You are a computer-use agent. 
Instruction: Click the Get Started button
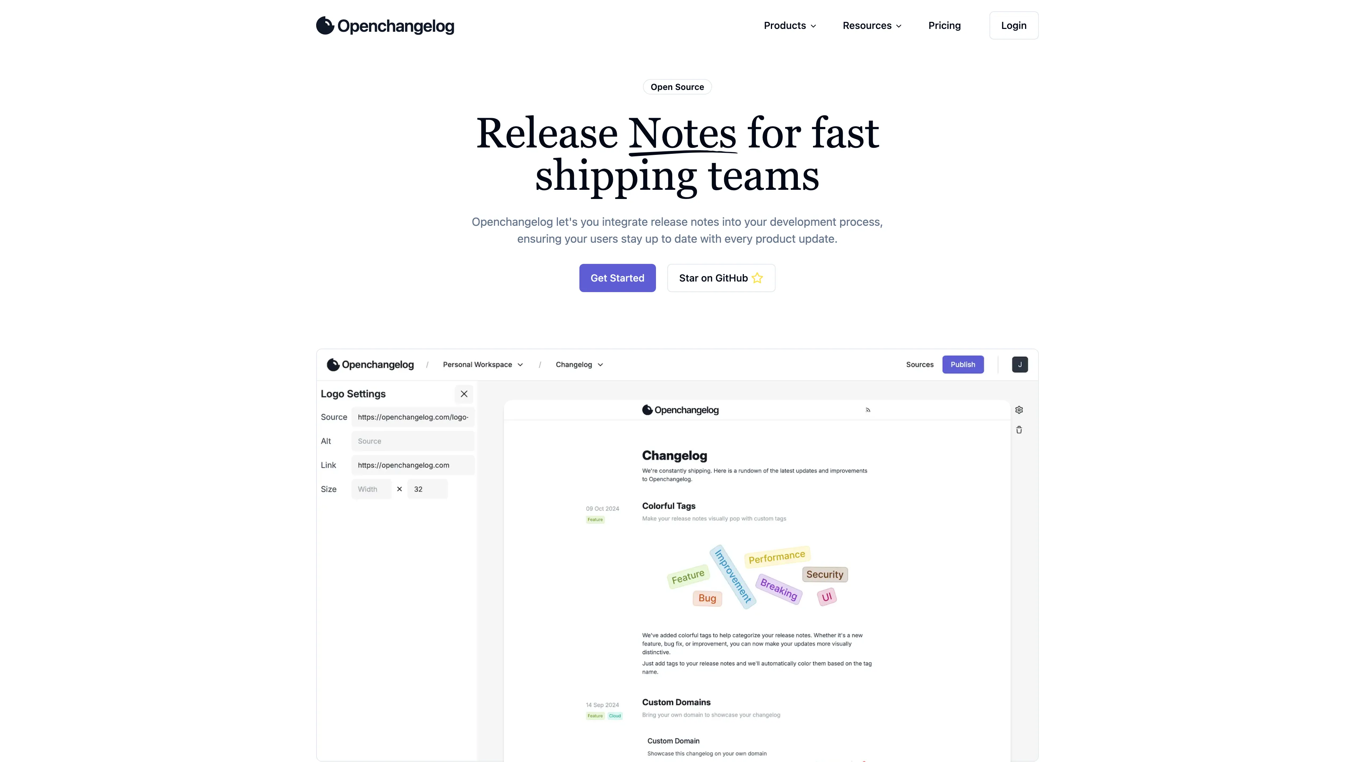click(617, 277)
